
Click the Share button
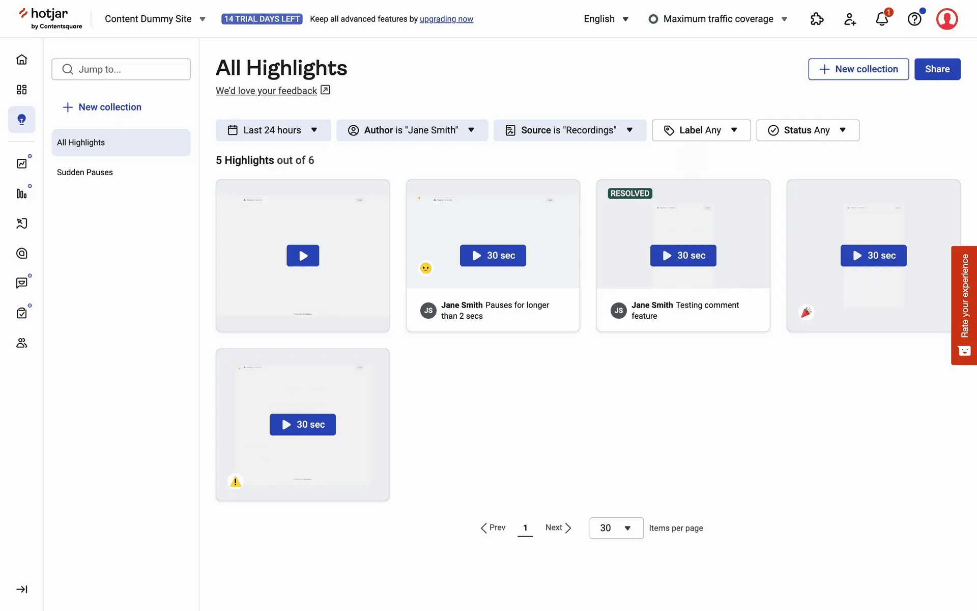click(937, 69)
